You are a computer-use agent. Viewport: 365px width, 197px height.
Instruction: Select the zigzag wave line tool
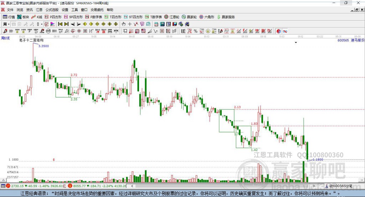point(156,31)
